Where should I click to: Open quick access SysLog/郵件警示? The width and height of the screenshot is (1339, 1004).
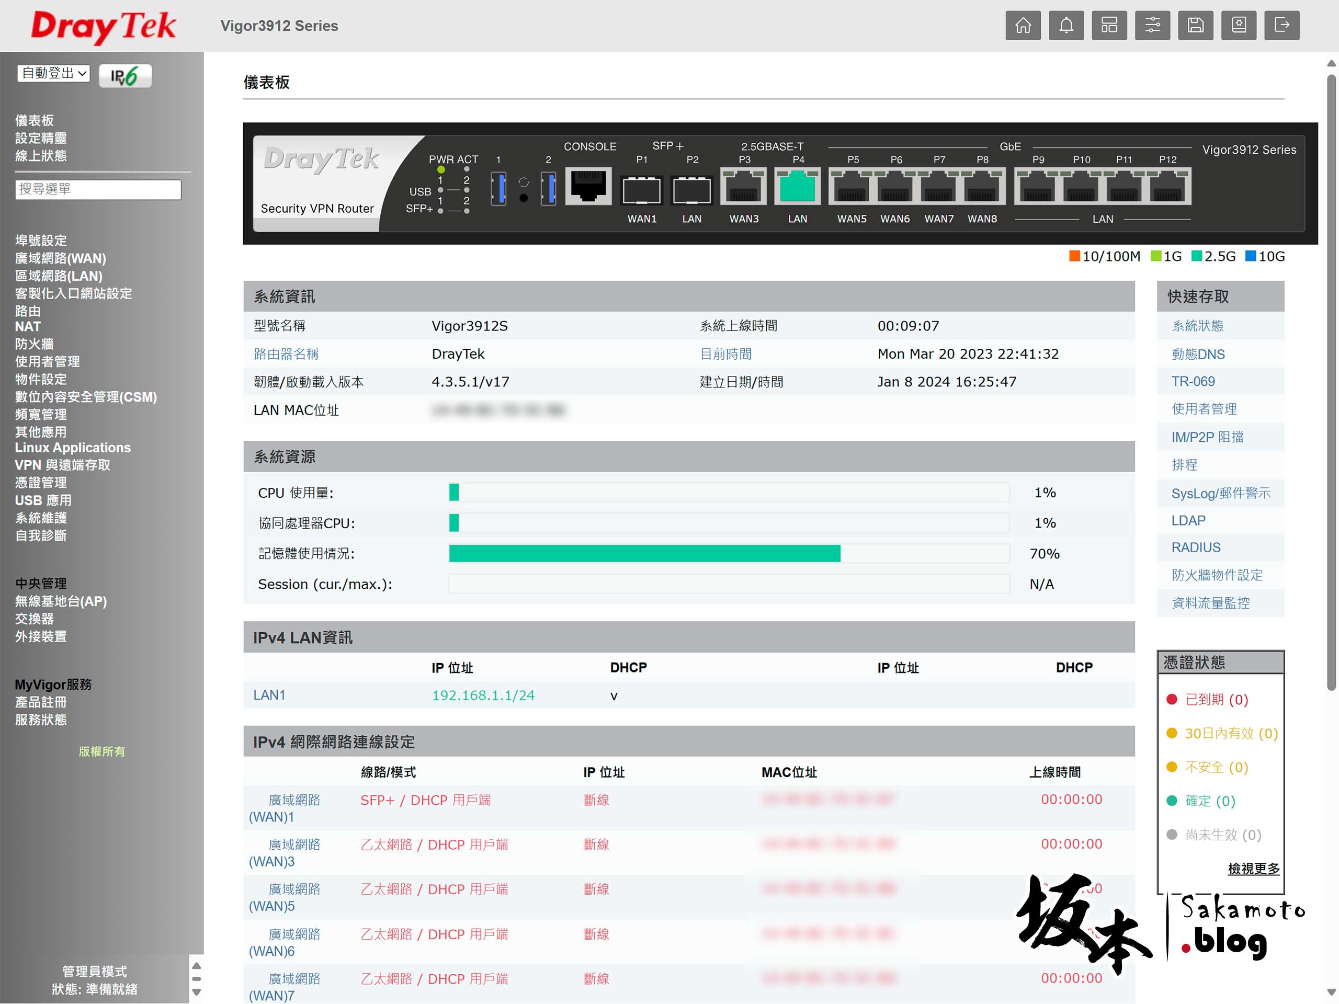click(1220, 493)
